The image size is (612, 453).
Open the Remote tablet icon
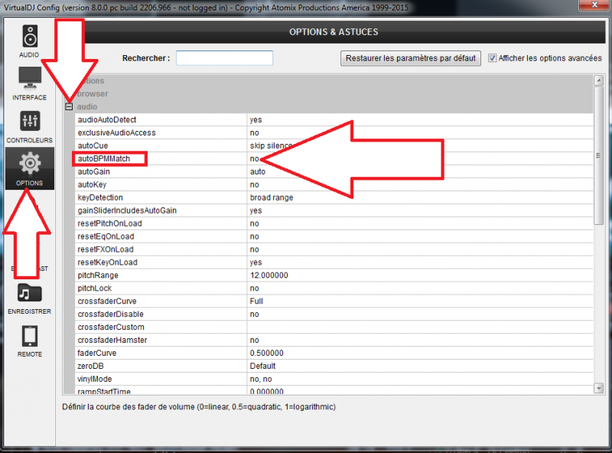click(30, 336)
